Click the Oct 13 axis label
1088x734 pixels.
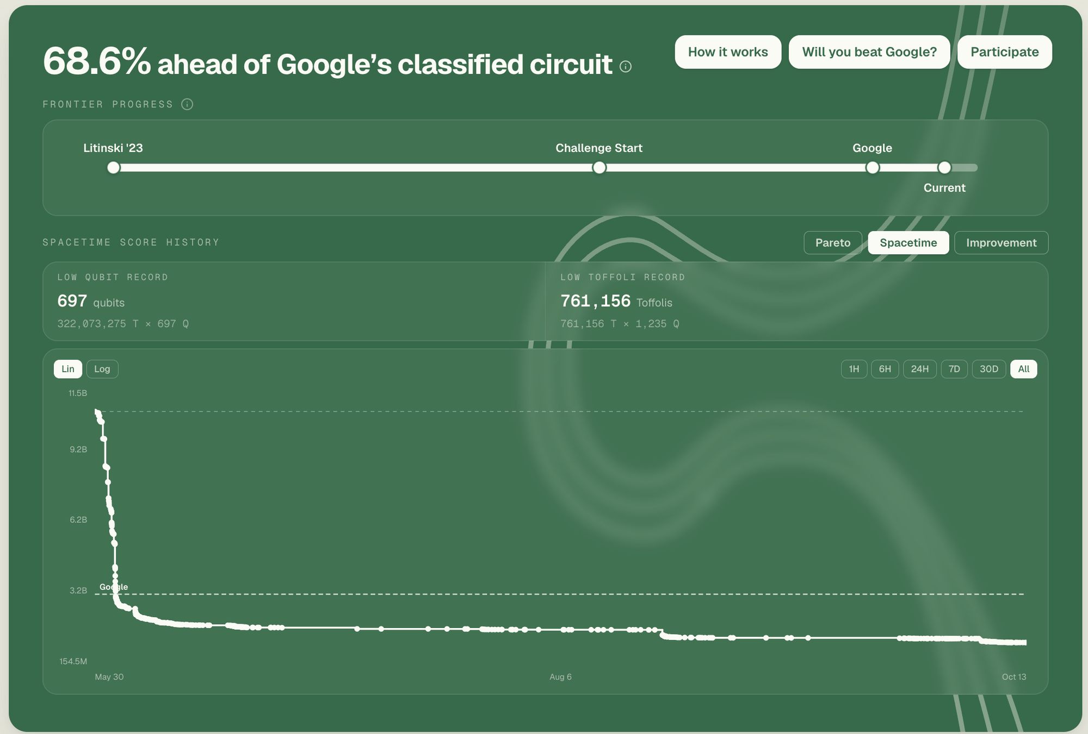coord(1014,677)
